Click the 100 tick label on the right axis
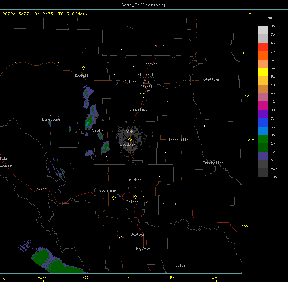This screenshot has width=288, height=282. [x=245, y=53]
